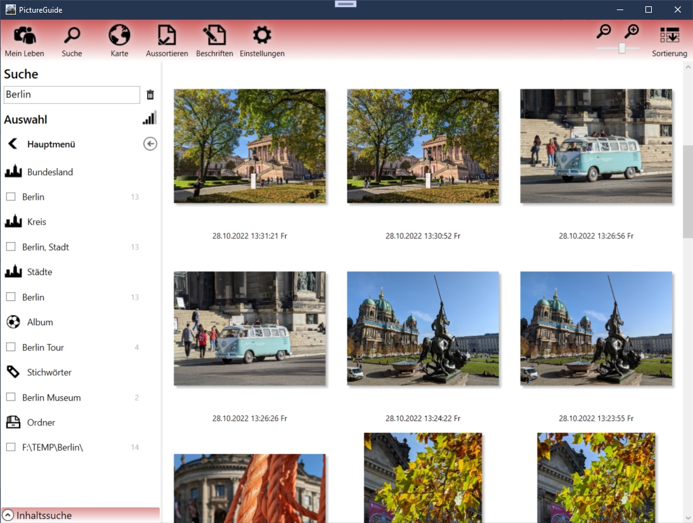Click the scroll down arrow

point(688,518)
